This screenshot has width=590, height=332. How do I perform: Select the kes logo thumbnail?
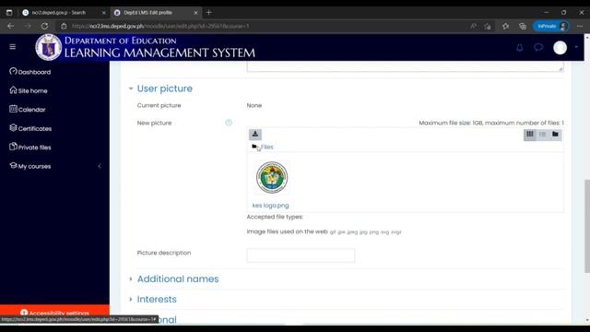tap(272, 177)
